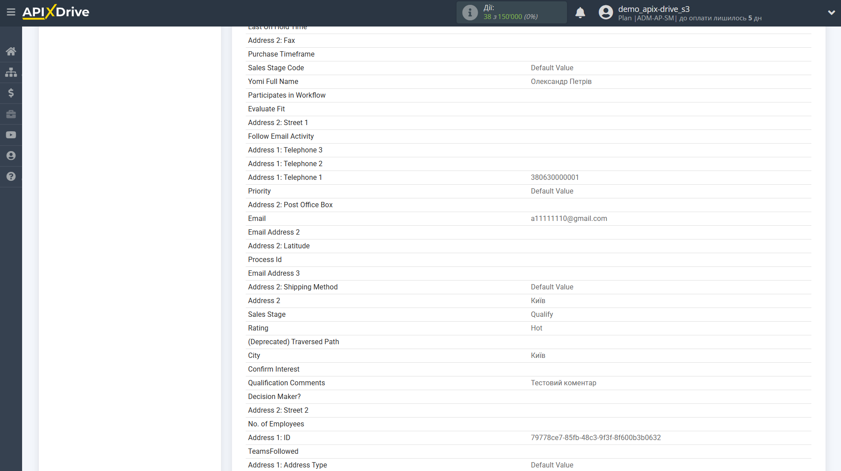Click Qualification Comments value Тестовий коментар

click(563, 383)
